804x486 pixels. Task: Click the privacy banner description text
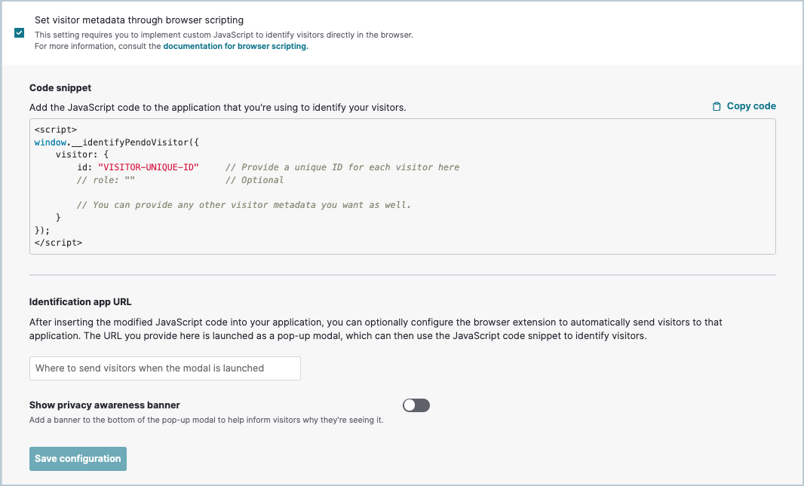coord(206,420)
